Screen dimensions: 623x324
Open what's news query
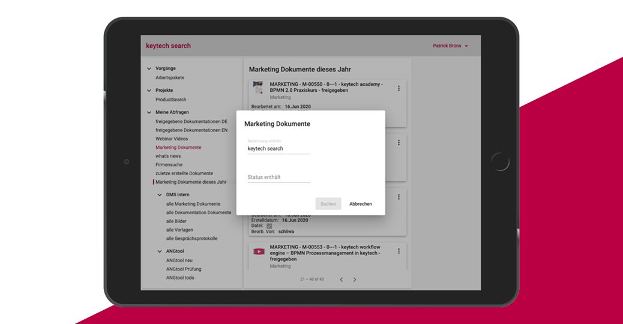pos(168,156)
